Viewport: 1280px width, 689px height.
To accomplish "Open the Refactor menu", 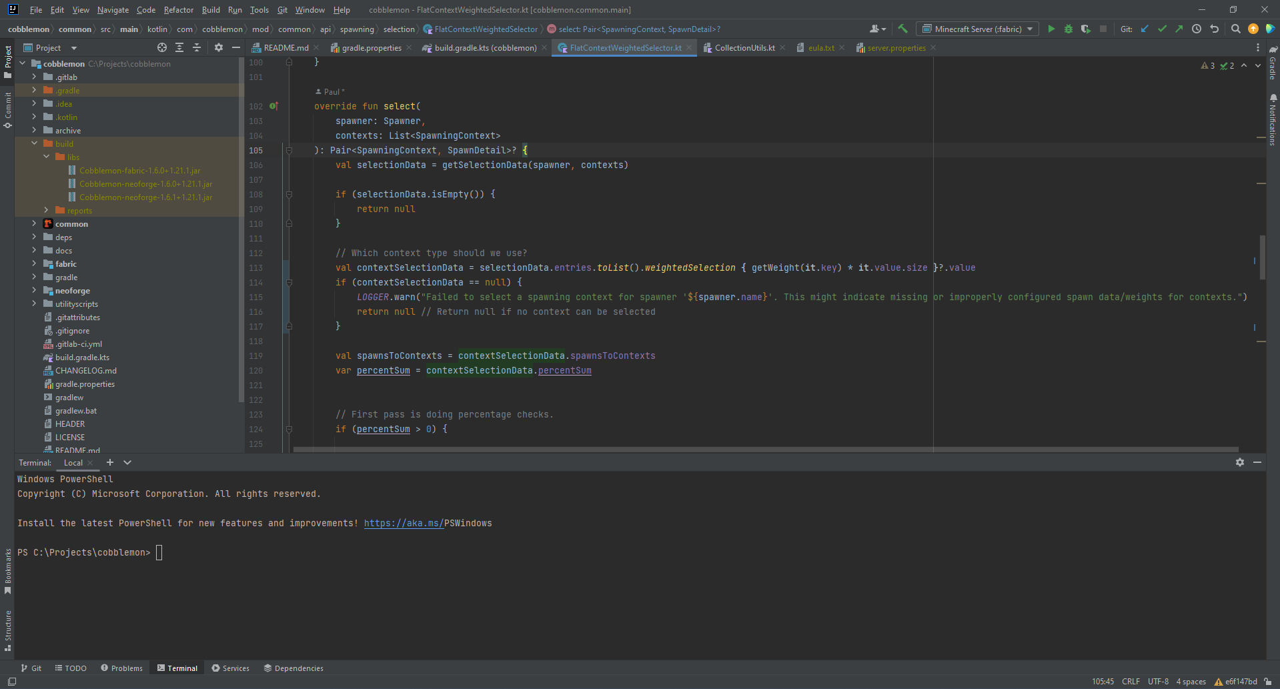I will click(178, 9).
